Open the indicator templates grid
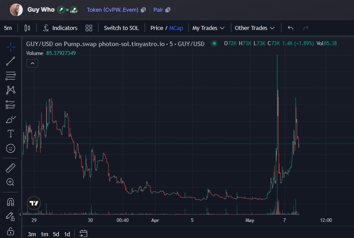This screenshot has height=238, width=354. [x=89, y=28]
